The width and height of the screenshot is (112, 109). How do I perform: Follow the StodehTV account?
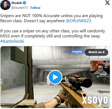(x=35, y=8)
